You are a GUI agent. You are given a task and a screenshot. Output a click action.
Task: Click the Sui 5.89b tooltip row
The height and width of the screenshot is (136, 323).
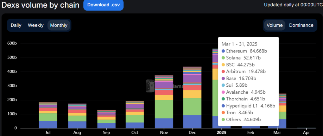(234, 85)
